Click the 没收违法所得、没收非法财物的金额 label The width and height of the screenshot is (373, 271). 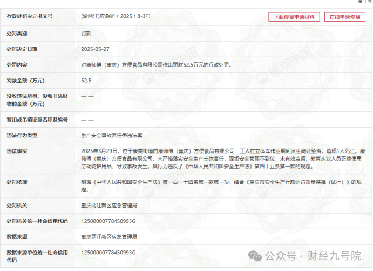[x=37, y=100]
